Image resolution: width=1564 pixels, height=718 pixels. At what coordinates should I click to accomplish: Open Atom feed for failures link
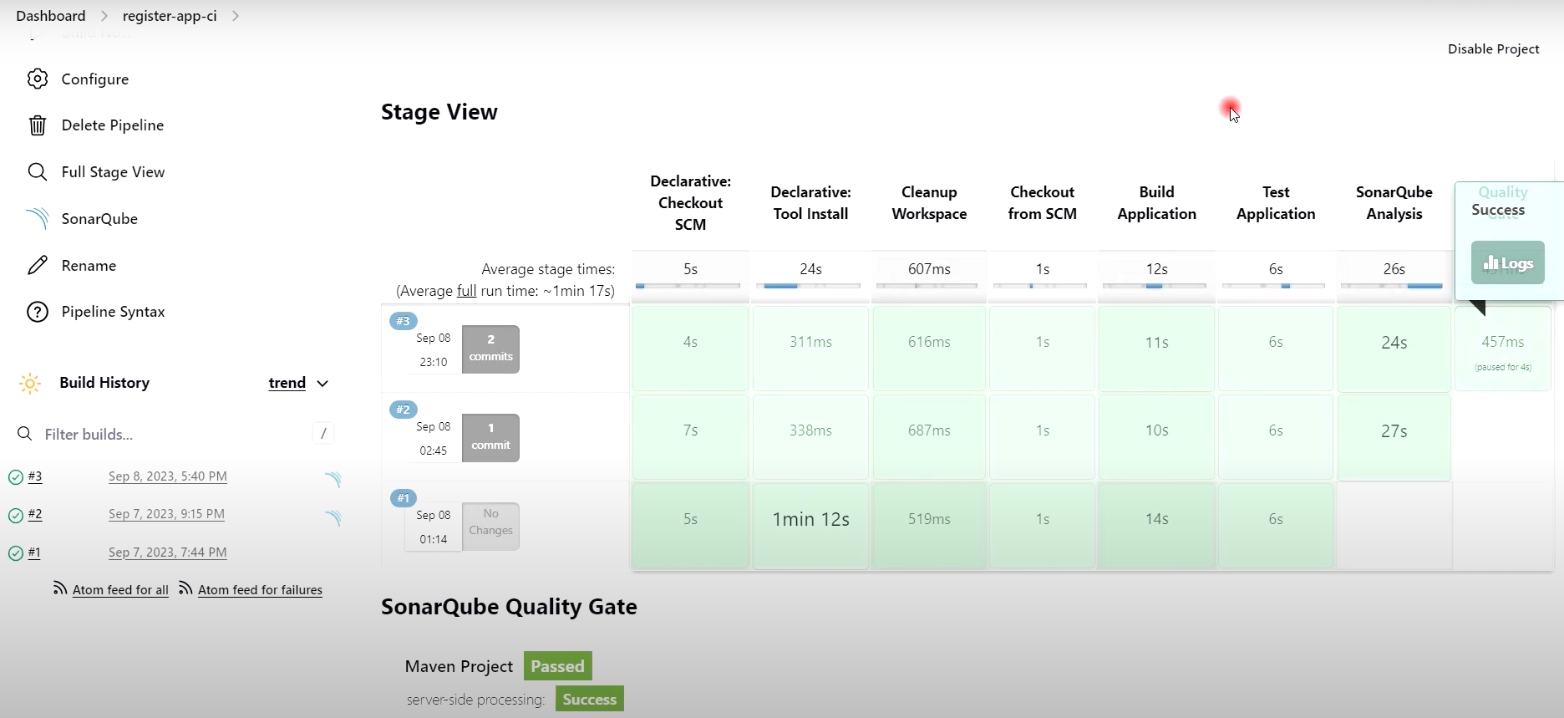tap(260, 590)
